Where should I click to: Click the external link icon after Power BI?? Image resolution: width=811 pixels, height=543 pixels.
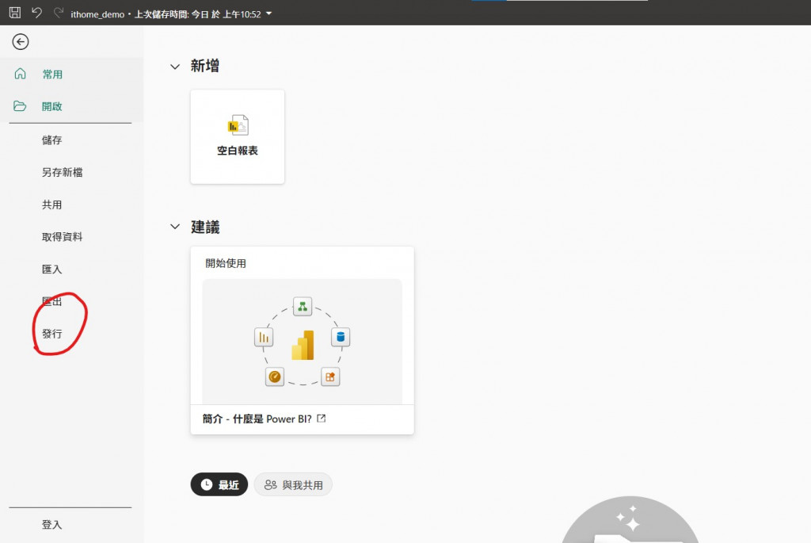point(322,419)
